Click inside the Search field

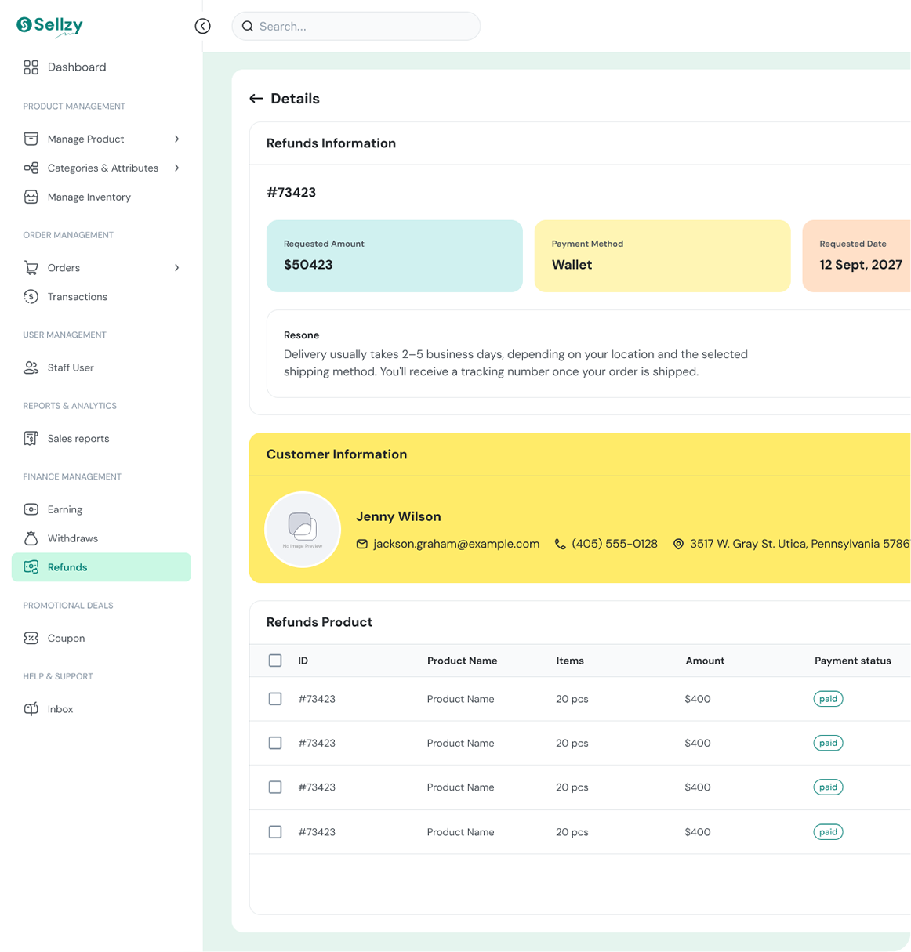pyautogui.click(x=356, y=26)
